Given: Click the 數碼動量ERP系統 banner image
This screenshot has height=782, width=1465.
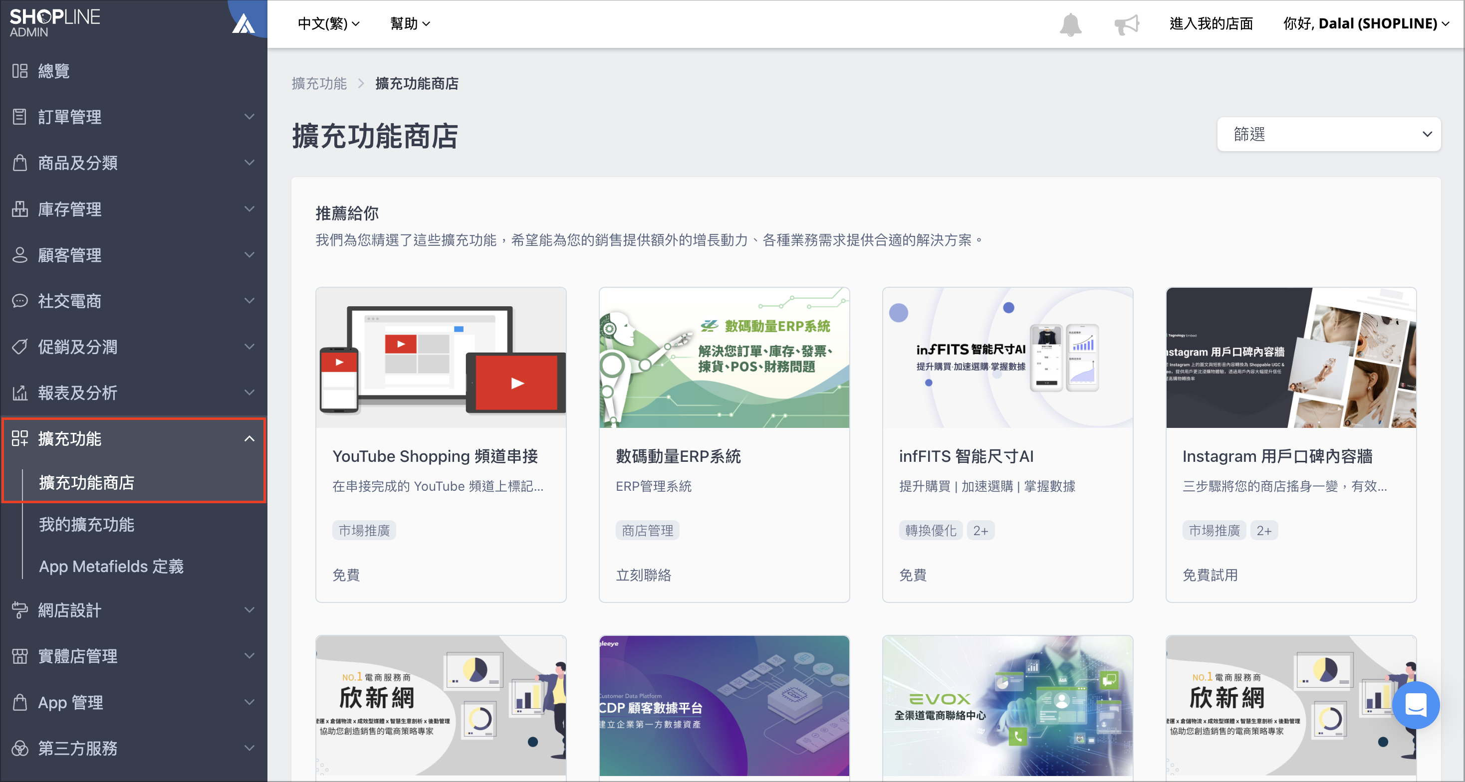Looking at the screenshot, I should [724, 358].
